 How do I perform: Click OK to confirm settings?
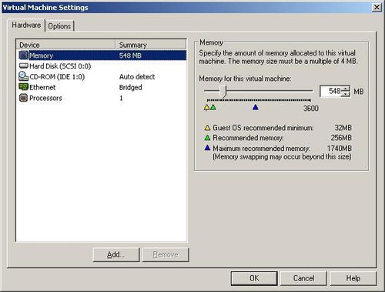(254, 278)
